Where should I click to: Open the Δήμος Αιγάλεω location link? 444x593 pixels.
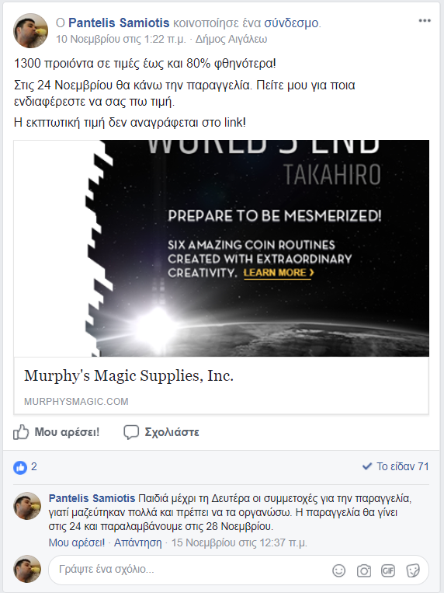coord(231,39)
